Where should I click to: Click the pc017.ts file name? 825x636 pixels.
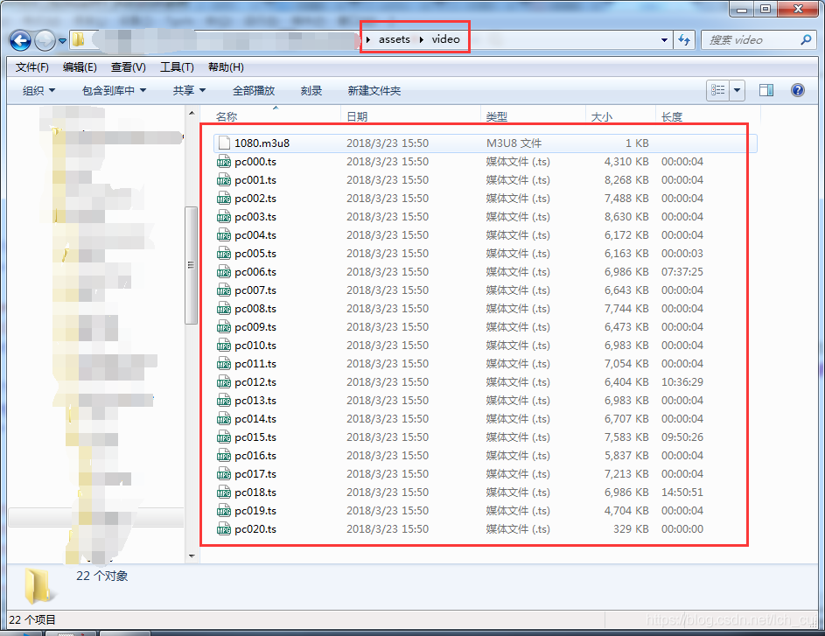(255, 474)
